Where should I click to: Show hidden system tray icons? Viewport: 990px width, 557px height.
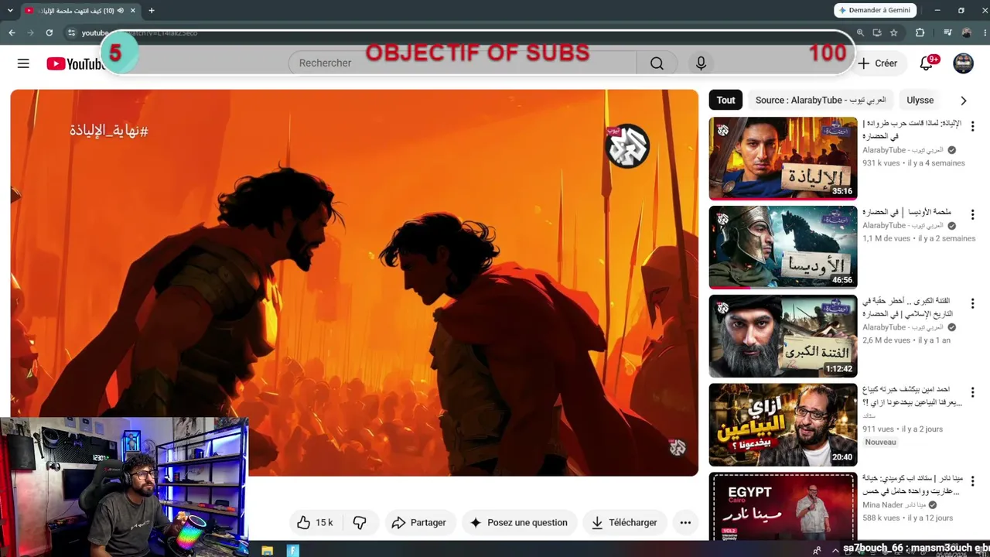pos(835,550)
